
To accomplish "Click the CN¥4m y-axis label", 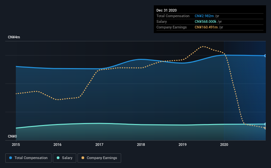I will coord(14,37).
